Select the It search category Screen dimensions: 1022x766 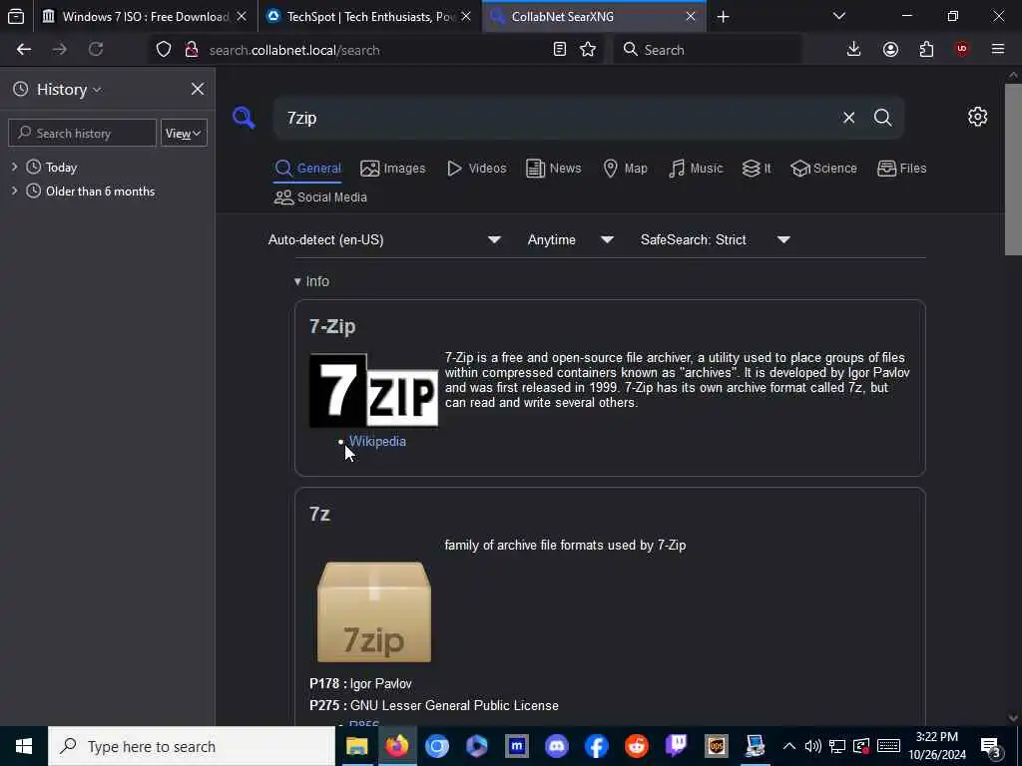(x=757, y=168)
